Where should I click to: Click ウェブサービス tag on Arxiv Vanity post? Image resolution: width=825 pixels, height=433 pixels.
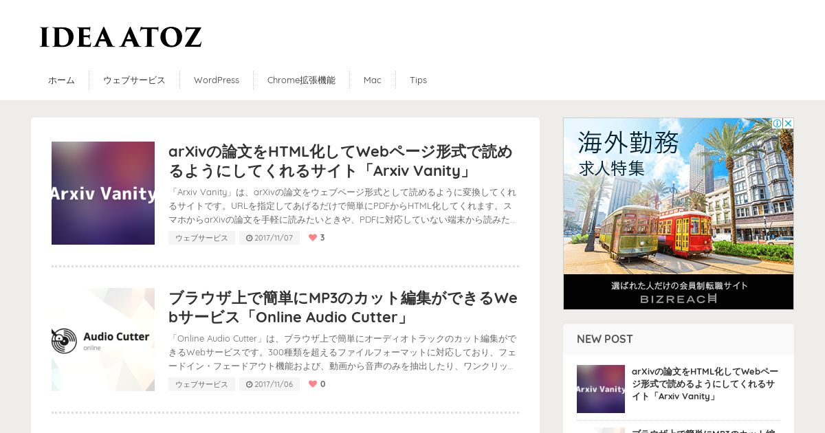[201, 238]
